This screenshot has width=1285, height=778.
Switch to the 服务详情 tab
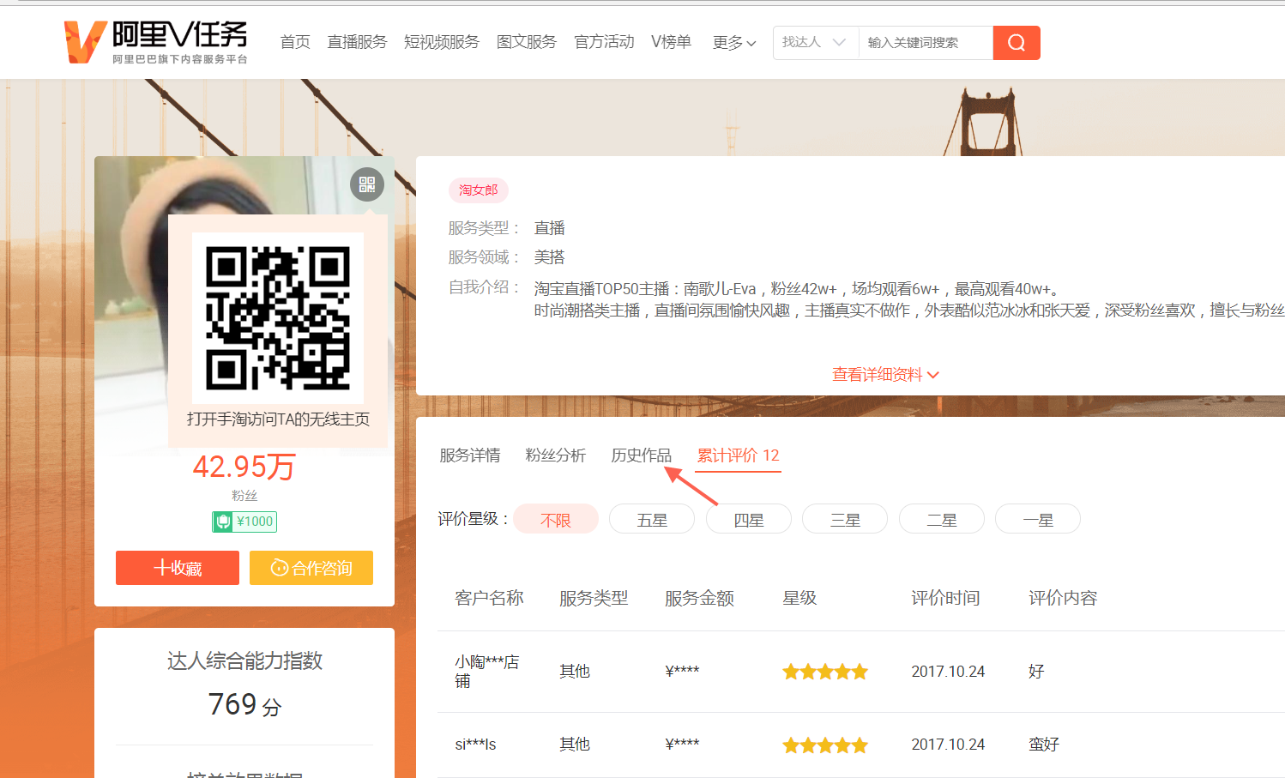pyautogui.click(x=470, y=455)
